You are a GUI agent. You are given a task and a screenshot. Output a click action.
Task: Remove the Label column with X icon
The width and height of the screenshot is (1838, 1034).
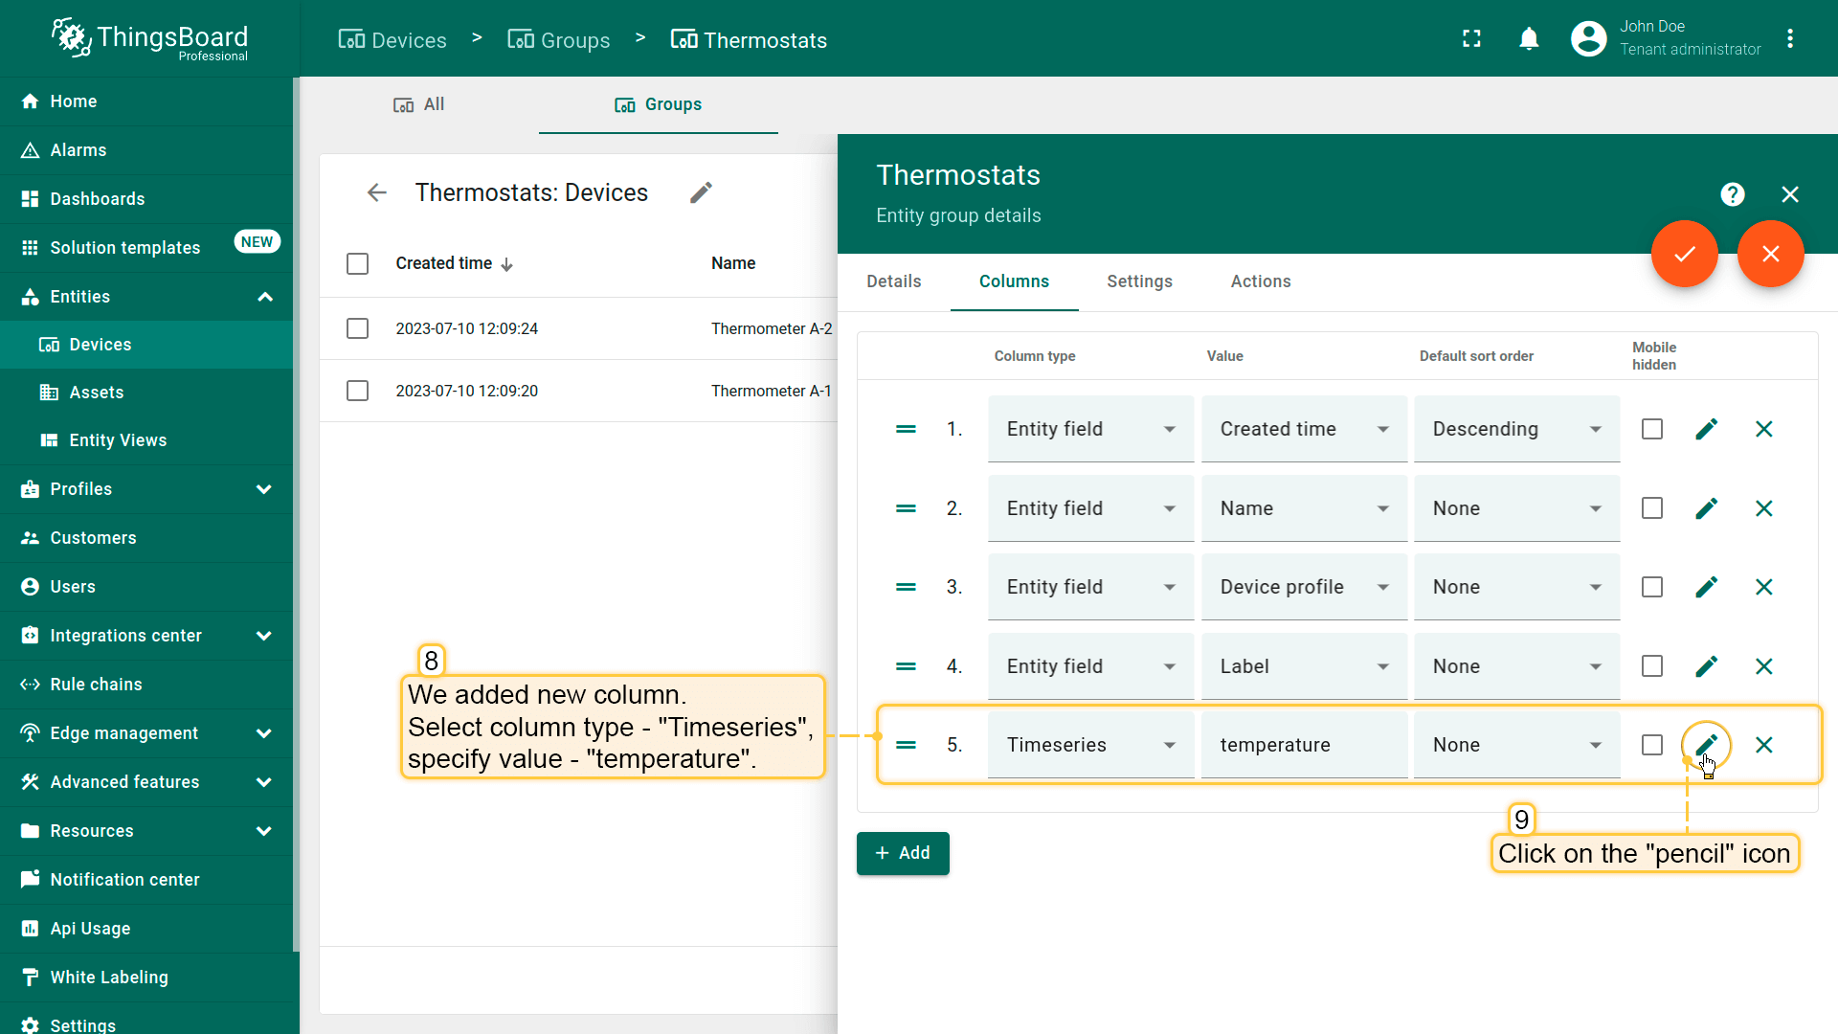1763,666
